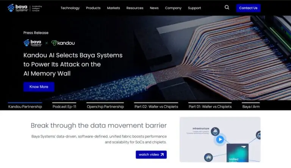Open the video preview thumbnail

(x=220, y=140)
